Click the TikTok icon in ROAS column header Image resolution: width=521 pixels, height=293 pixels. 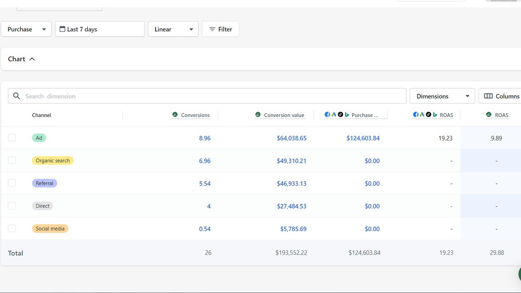point(429,115)
